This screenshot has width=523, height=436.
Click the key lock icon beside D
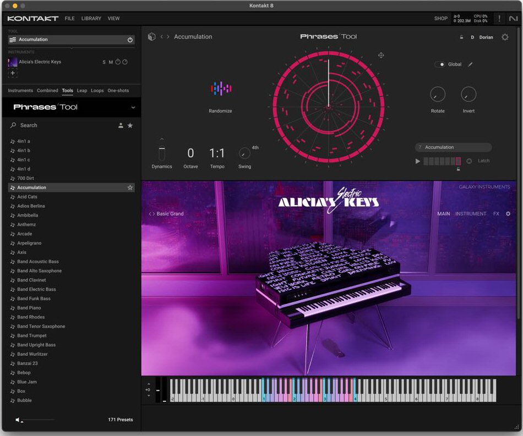pos(462,37)
